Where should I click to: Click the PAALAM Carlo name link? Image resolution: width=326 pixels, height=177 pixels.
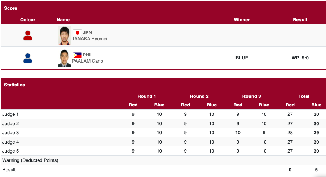click(88, 61)
